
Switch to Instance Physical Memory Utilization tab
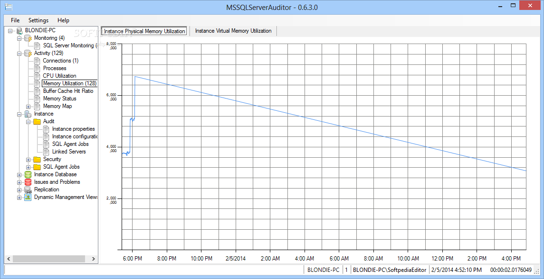[145, 31]
